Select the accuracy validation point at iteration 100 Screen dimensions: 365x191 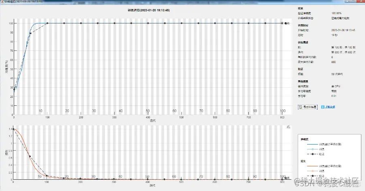47,23
